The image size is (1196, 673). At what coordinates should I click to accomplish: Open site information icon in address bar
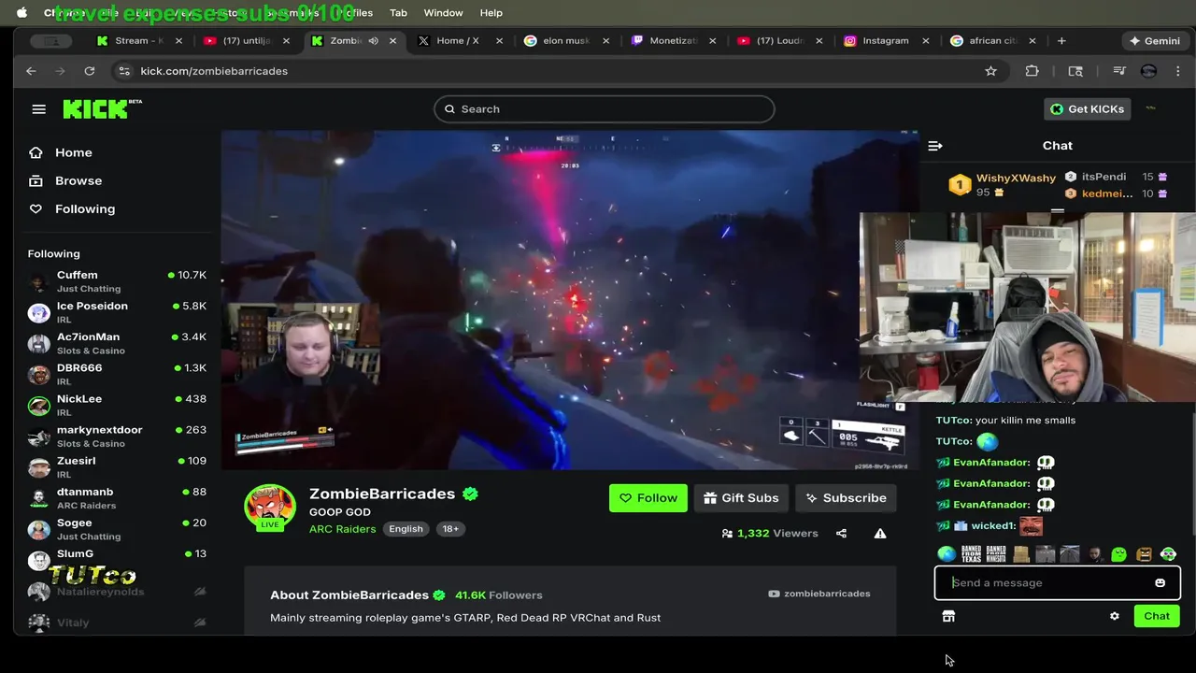pos(124,71)
